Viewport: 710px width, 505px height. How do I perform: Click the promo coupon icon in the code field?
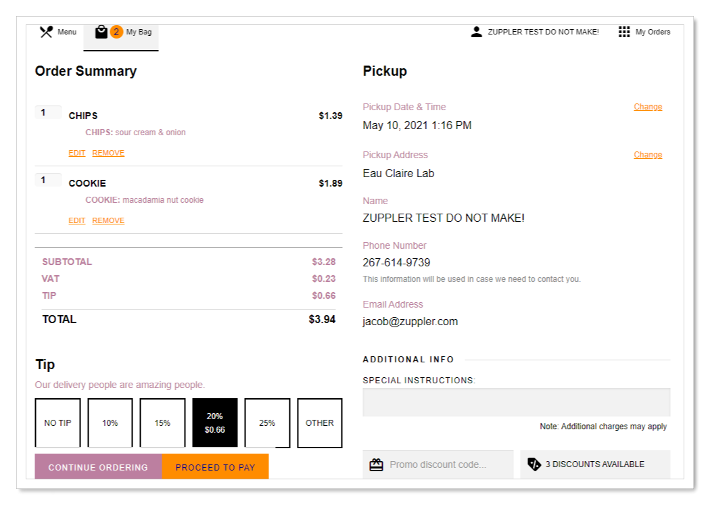(x=377, y=464)
